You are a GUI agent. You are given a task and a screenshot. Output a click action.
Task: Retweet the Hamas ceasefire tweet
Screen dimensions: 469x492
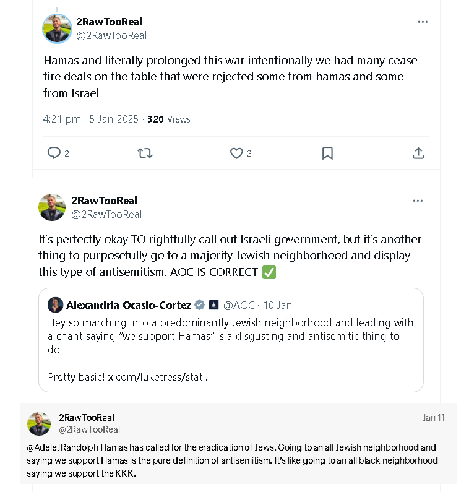[x=145, y=153]
